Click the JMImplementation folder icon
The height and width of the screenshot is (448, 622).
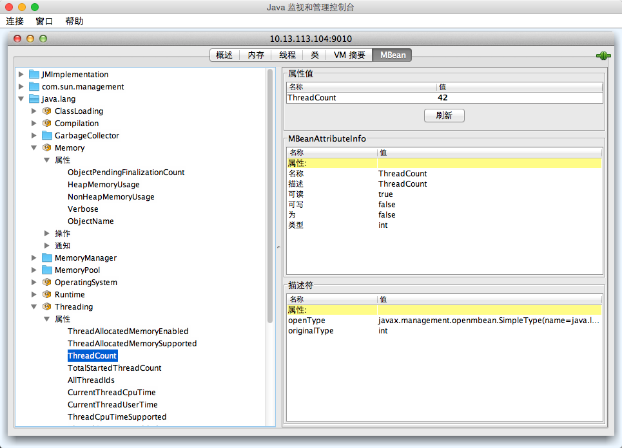pyautogui.click(x=34, y=75)
